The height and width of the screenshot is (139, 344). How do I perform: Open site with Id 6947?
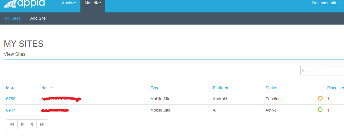tap(11, 110)
